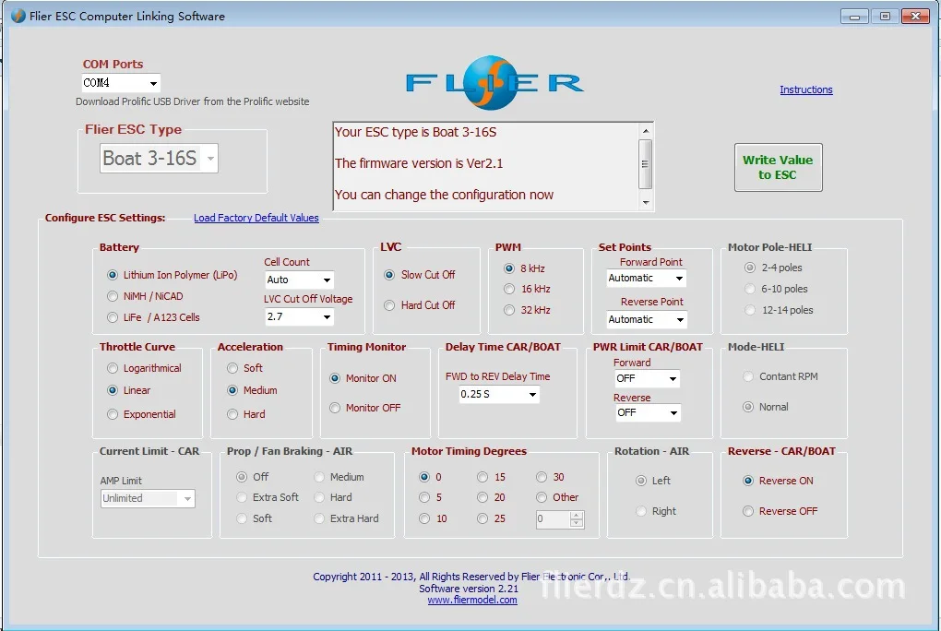
Task: Select Left rotation for AIR
Action: click(x=653, y=481)
